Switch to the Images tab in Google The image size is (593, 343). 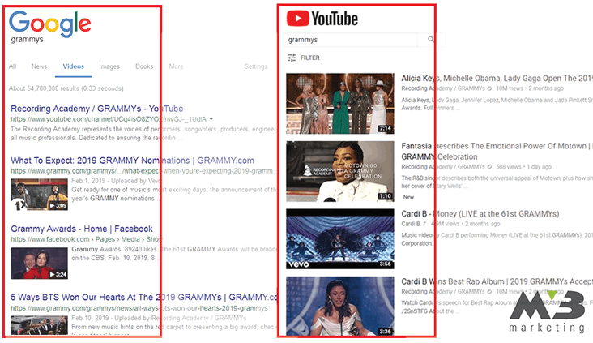pos(109,66)
